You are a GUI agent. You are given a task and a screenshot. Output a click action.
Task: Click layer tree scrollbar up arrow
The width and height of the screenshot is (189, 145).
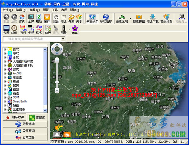click(x=45, y=49)
